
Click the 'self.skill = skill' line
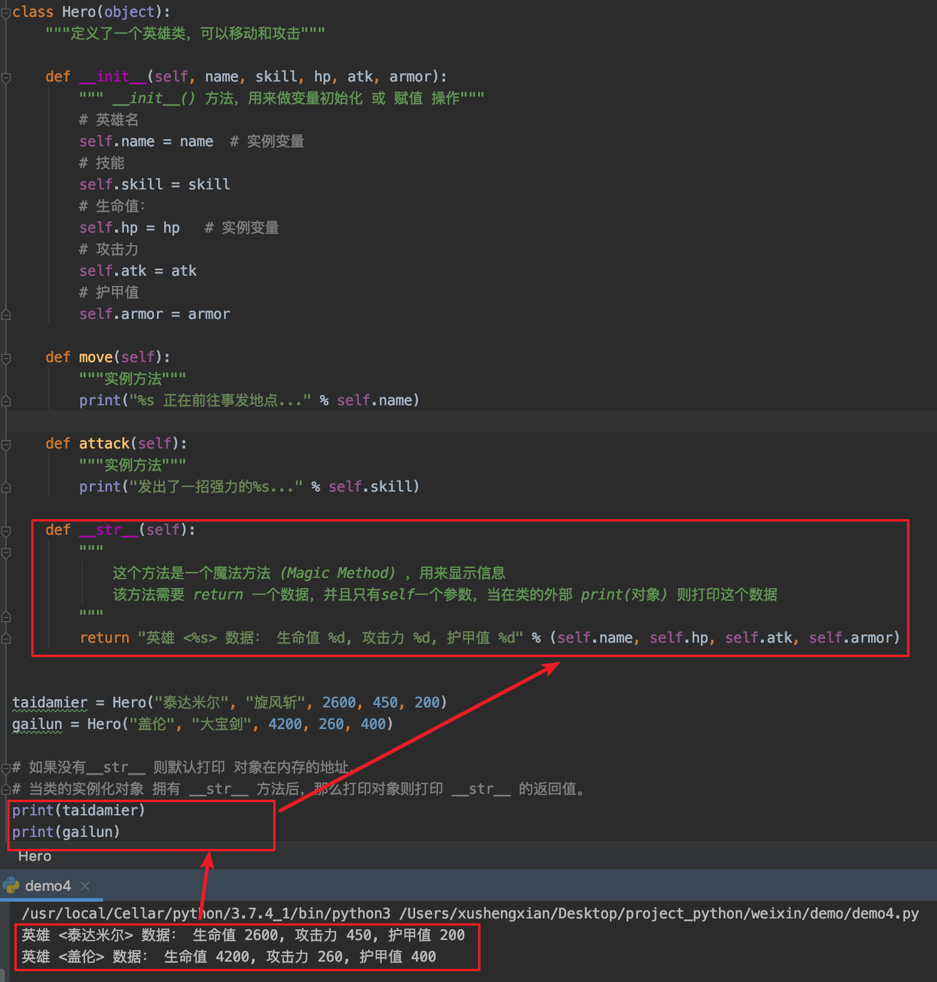(155, 185)
